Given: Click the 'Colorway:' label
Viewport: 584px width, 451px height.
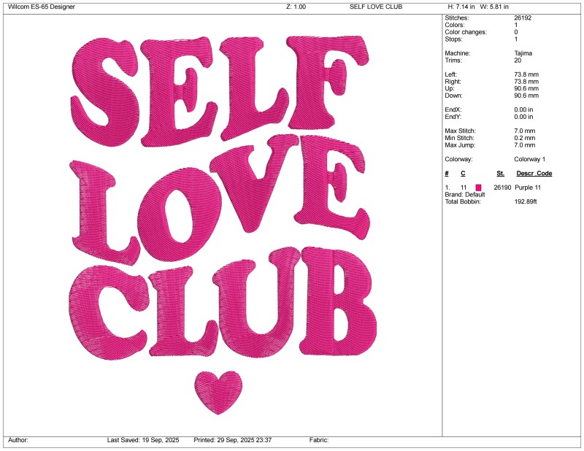Looking at the screenshot, I should point(458,159).
